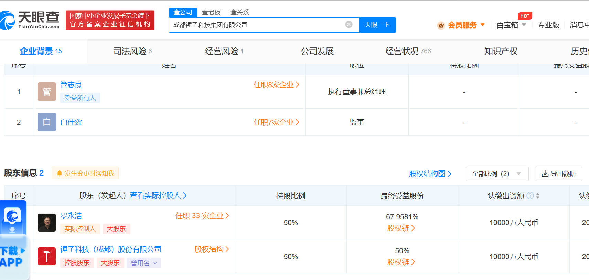Switch to 查公司 search tab
Image resolution: width=589 pixels, height=280 pixels.
pos(183,12)
